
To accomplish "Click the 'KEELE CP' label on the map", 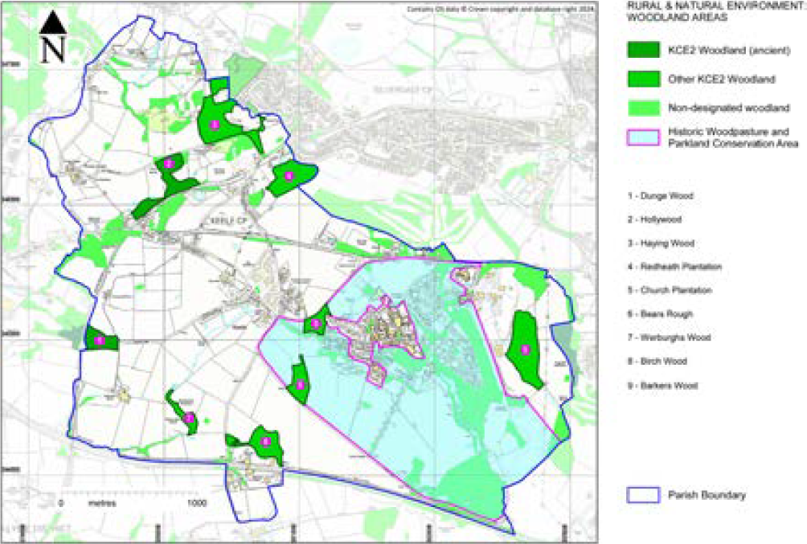I will point(228,221).
